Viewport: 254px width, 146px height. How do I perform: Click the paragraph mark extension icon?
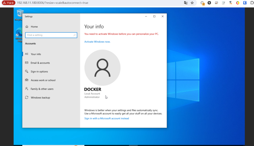[231, 3]
